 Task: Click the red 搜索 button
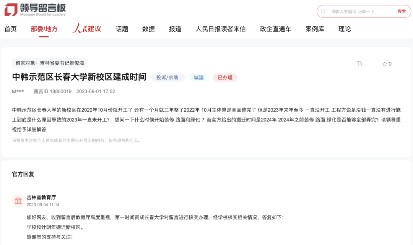coord(402,11)
